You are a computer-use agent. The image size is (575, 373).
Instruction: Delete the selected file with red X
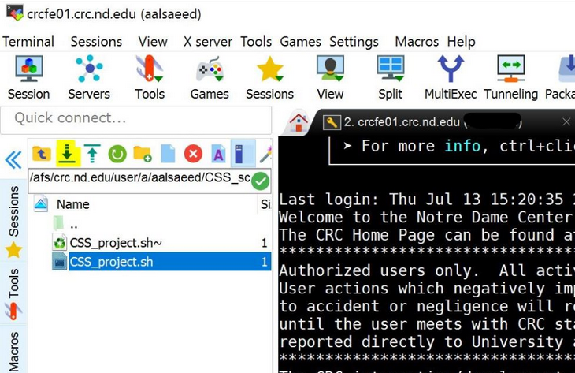tap(193, 154)
